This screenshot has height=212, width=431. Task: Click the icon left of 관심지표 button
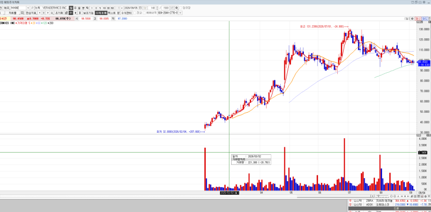pyautogui.click(x=22, y=13)
